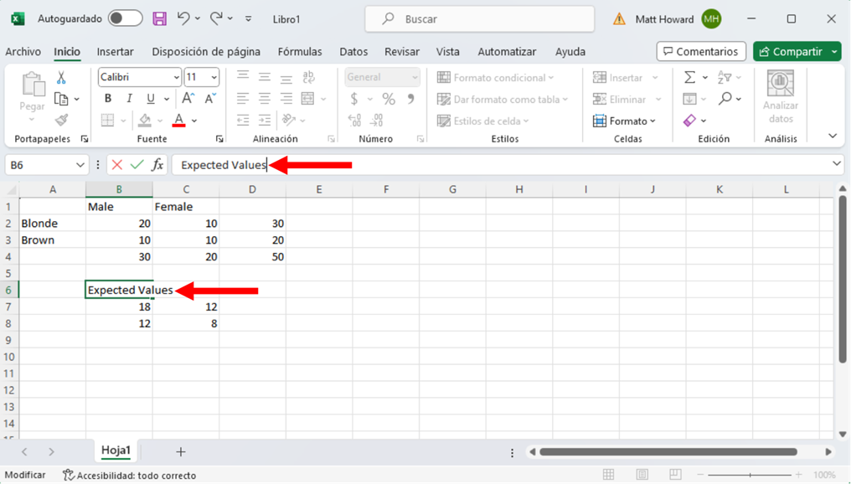Open the Calibri font name dropdown

coord(176,78)
